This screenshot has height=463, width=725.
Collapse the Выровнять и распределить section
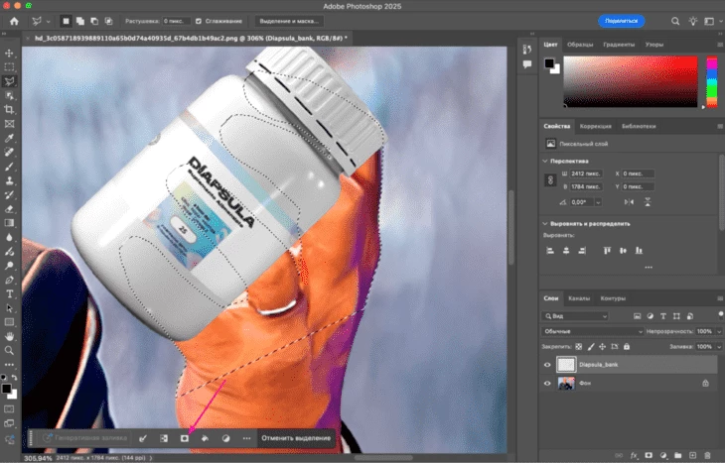pos(545,224)
